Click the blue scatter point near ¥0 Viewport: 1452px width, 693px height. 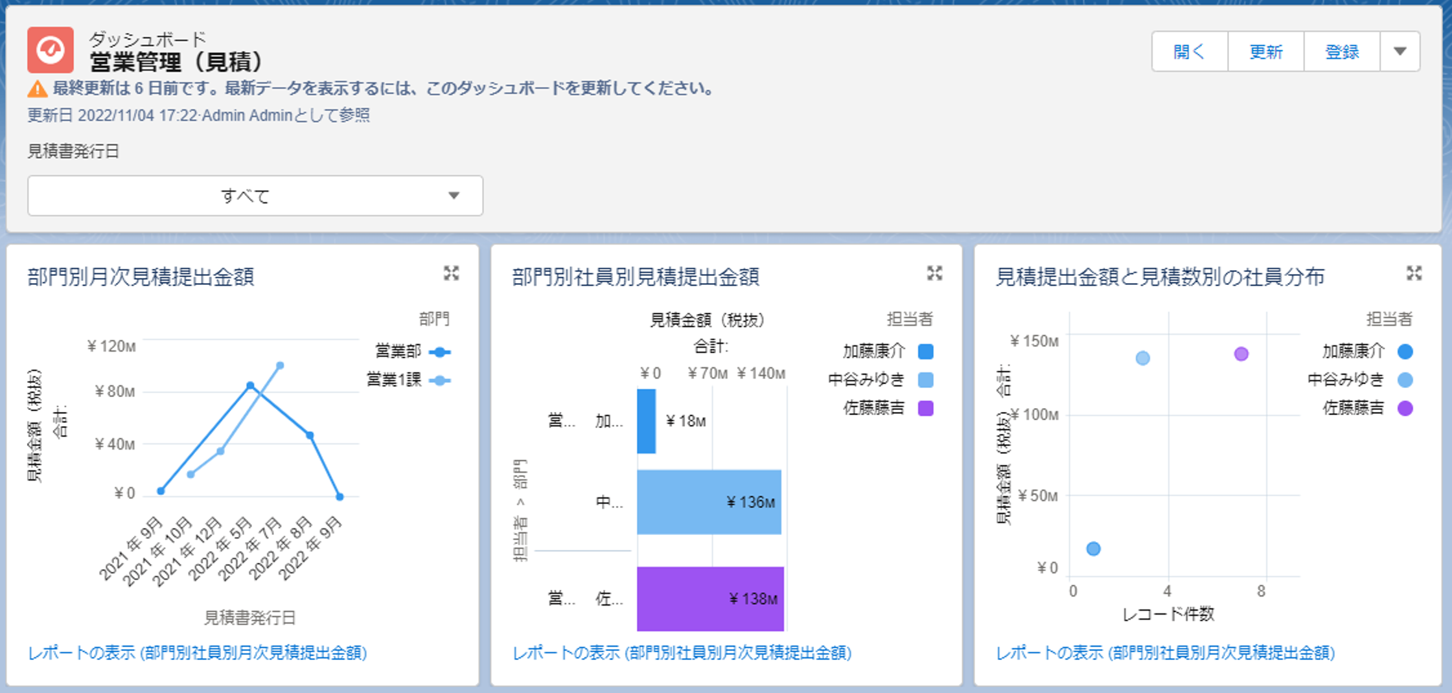[x=1094, y=549]
